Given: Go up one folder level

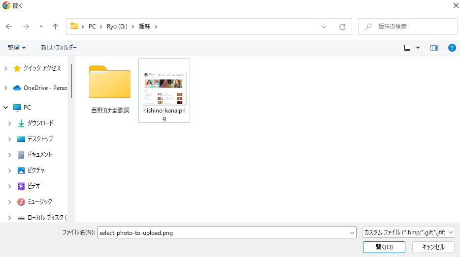Looking at the screenshot, I should (x=55, y=27).
